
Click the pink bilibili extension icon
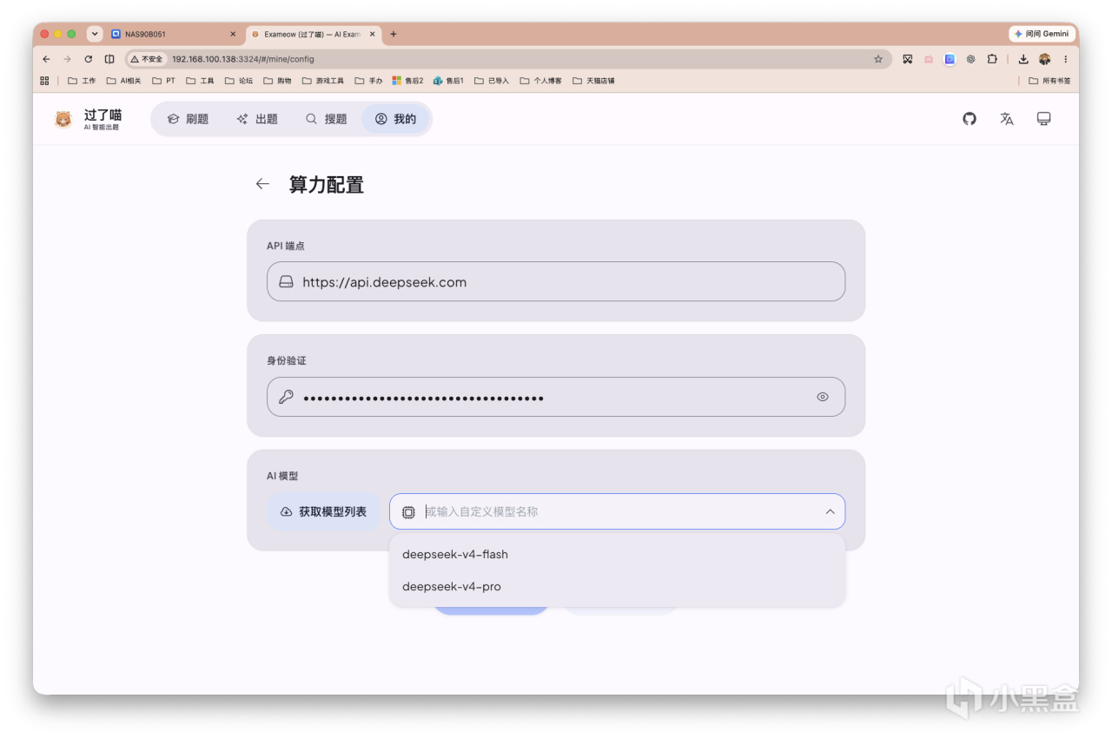[929, 59]
